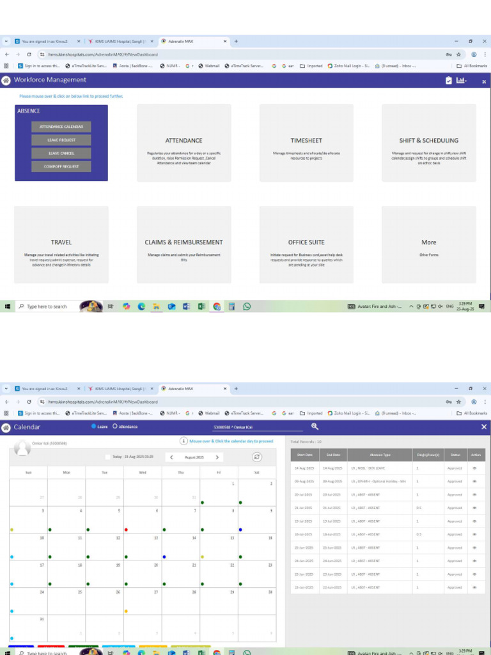Click home icon beside Workforce Management title
This screenshot has height=655, width=491.
6,81
